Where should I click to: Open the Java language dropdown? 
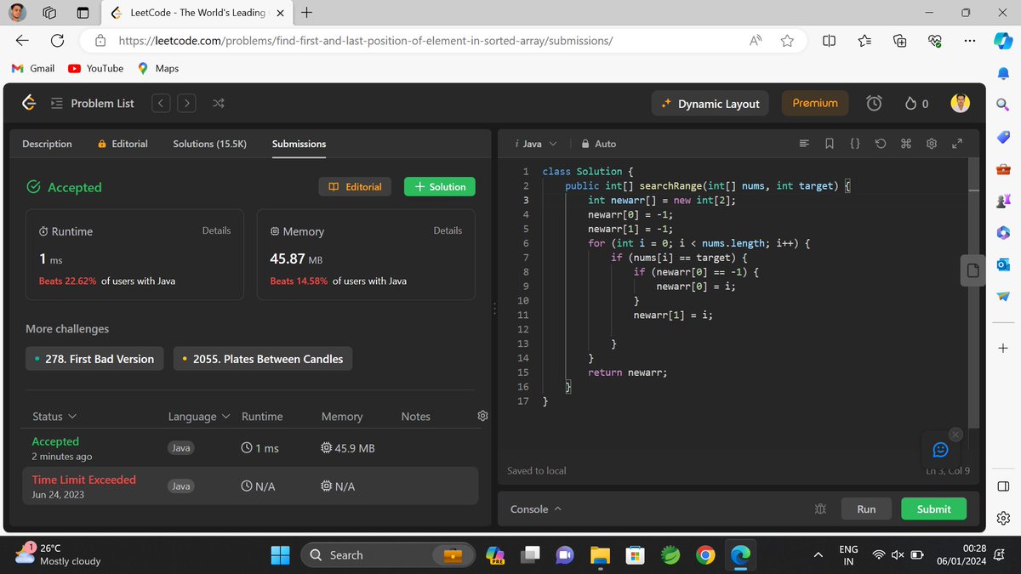[x=537, y=144]
